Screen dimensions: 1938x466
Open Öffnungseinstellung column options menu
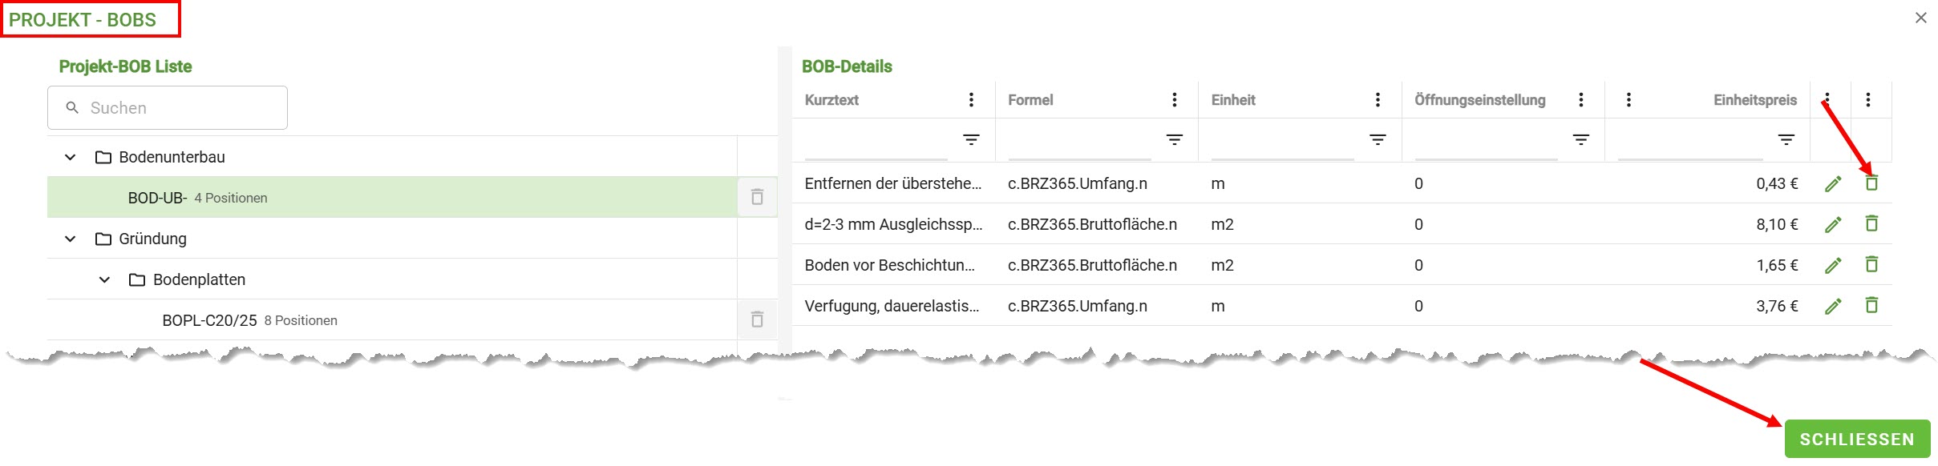1580,100
